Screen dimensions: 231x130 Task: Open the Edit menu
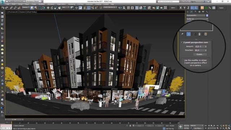click(8, 4)
